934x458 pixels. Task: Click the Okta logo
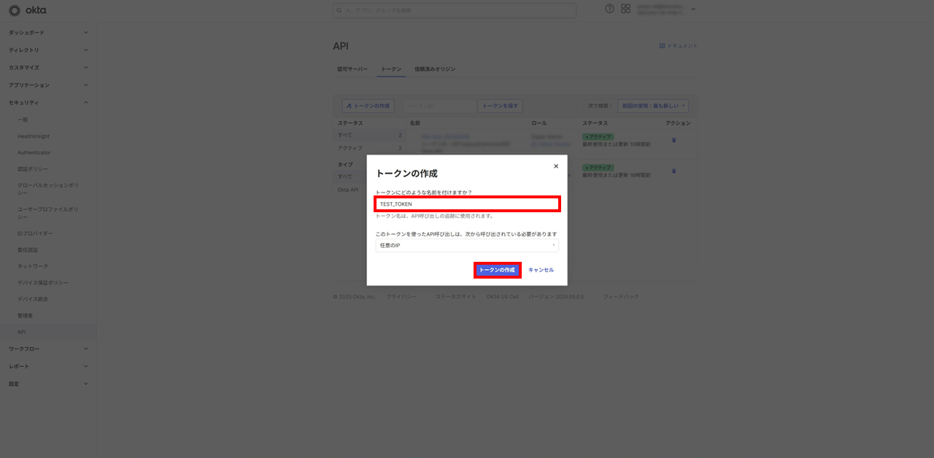25,10
